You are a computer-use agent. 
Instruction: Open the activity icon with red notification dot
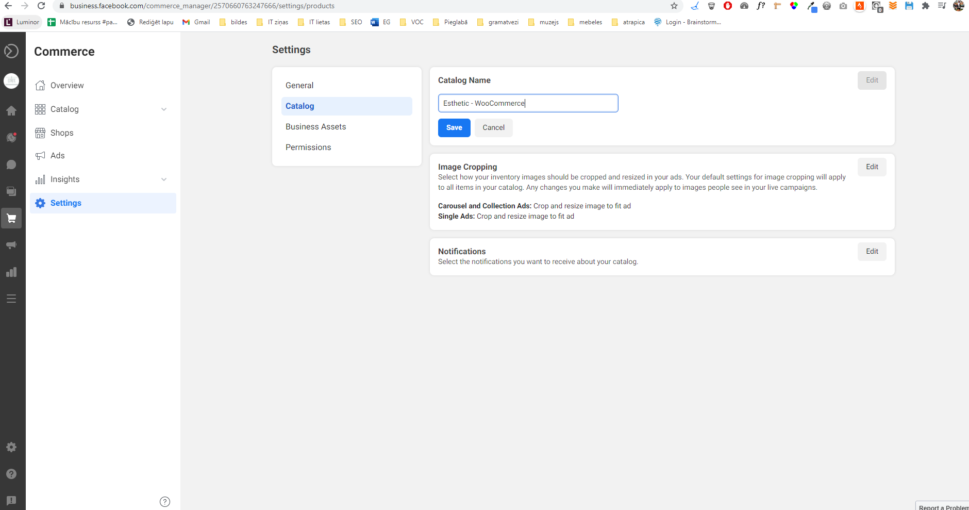[11, 137]
